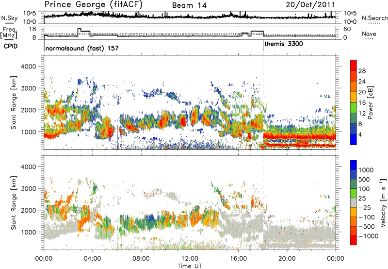
Task: Click the "4" label on Power color bar
Action: pos(360,135)
